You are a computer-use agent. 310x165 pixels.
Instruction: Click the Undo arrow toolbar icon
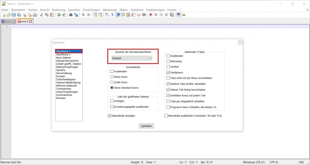59,15
